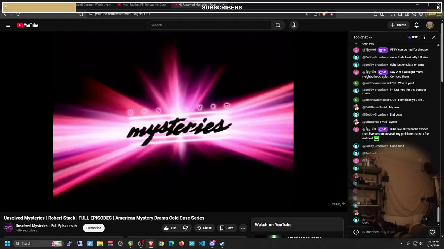Screen dimensions: 444x249
Task: Switch to the Mom Realizes FBI Follows tab
Action: click(142, 5)
